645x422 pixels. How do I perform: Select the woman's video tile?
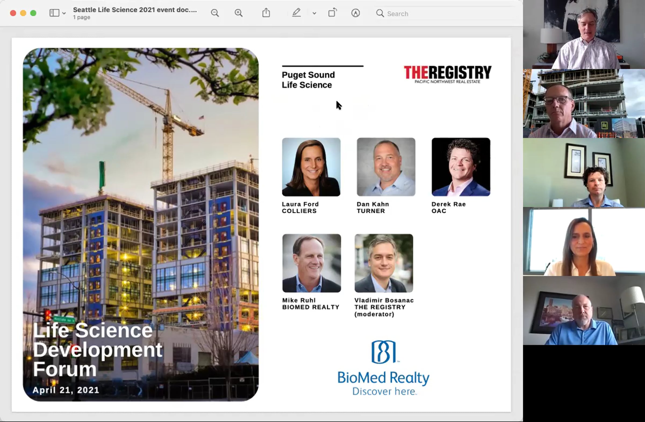tap(584, 242)
